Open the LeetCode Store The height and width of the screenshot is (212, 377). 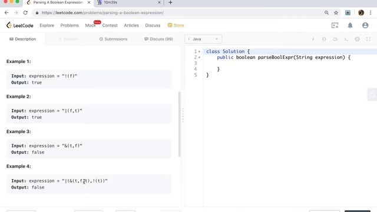click(x=176, y=25)
